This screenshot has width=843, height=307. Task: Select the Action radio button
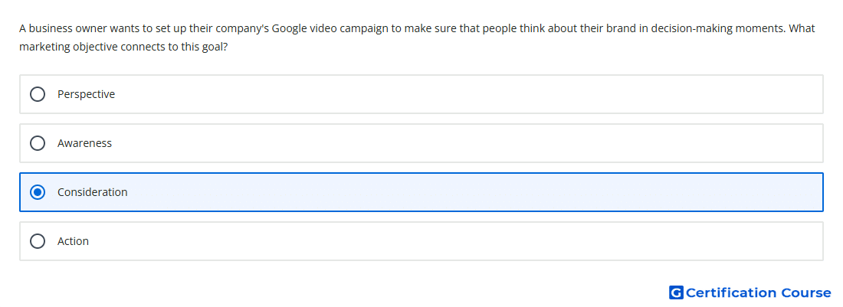38,241
